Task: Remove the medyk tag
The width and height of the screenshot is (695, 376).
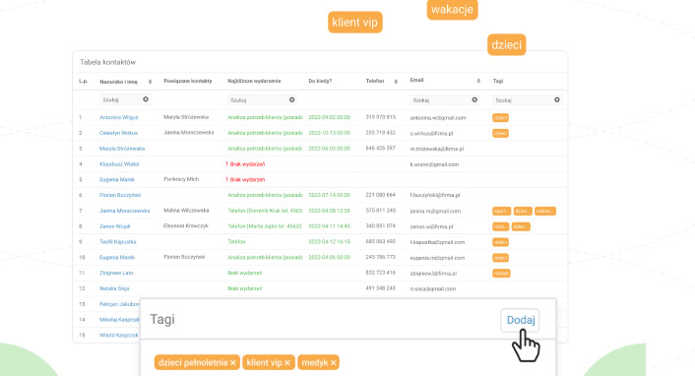Action: [334, 362]
